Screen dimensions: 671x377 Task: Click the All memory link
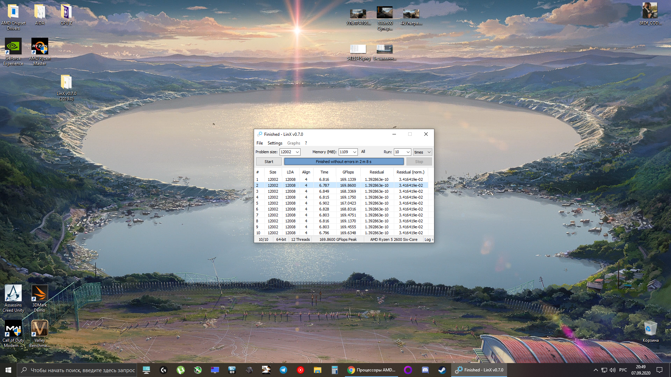tap(363, 151)
